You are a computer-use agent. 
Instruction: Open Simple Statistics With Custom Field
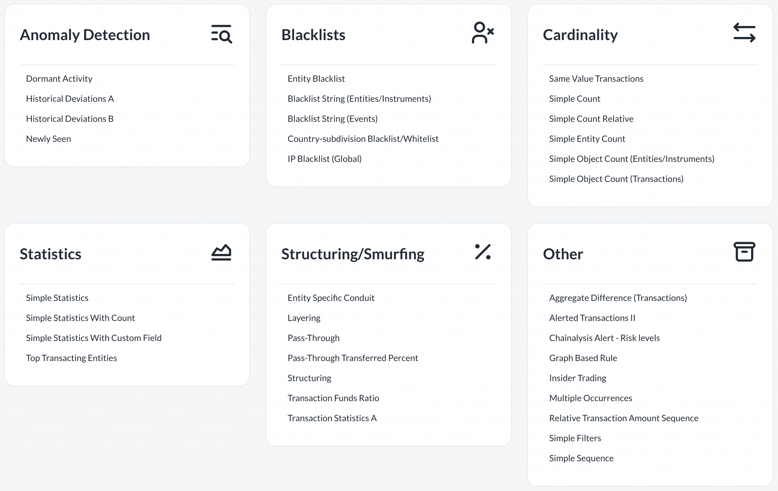pyautogui.click(x=94, y=338)
